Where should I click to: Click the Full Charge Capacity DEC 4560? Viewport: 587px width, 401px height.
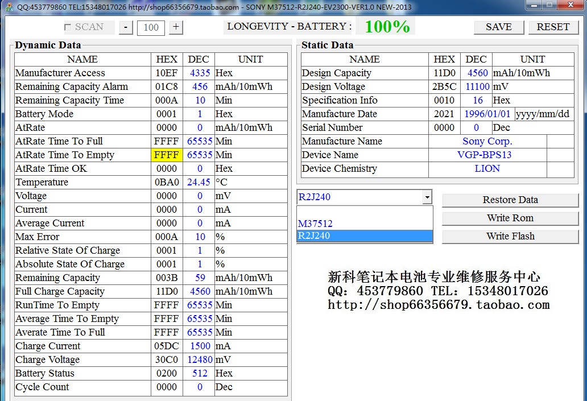199,292
